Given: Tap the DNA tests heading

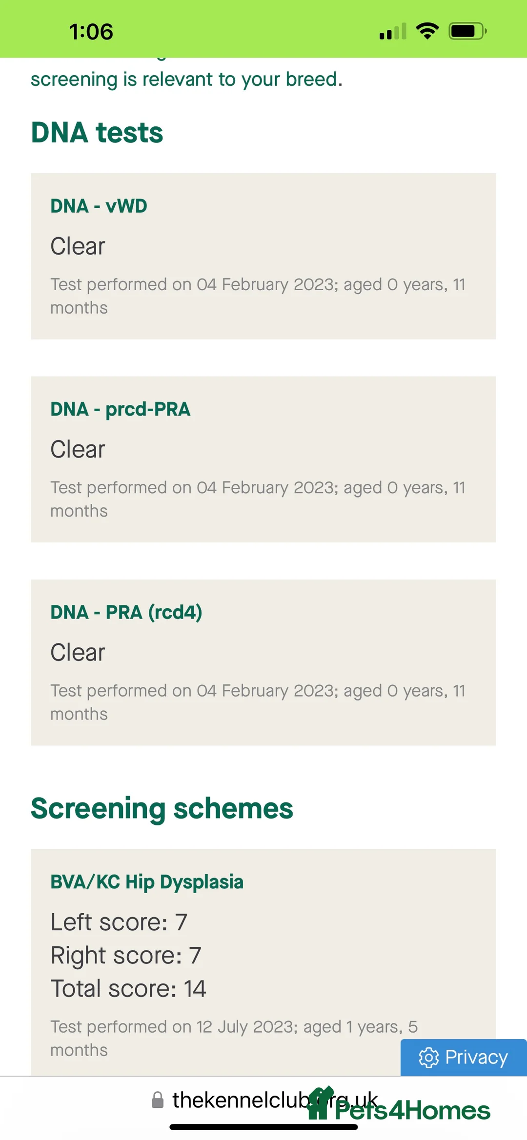Looking at the screenshot, I should [x=97, y=133].
